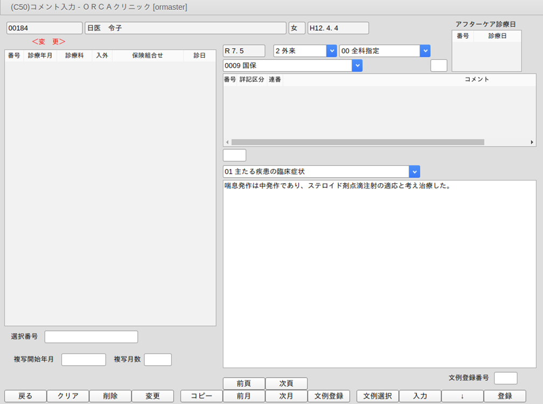Switch to previous month with 前月

point(243,396)
